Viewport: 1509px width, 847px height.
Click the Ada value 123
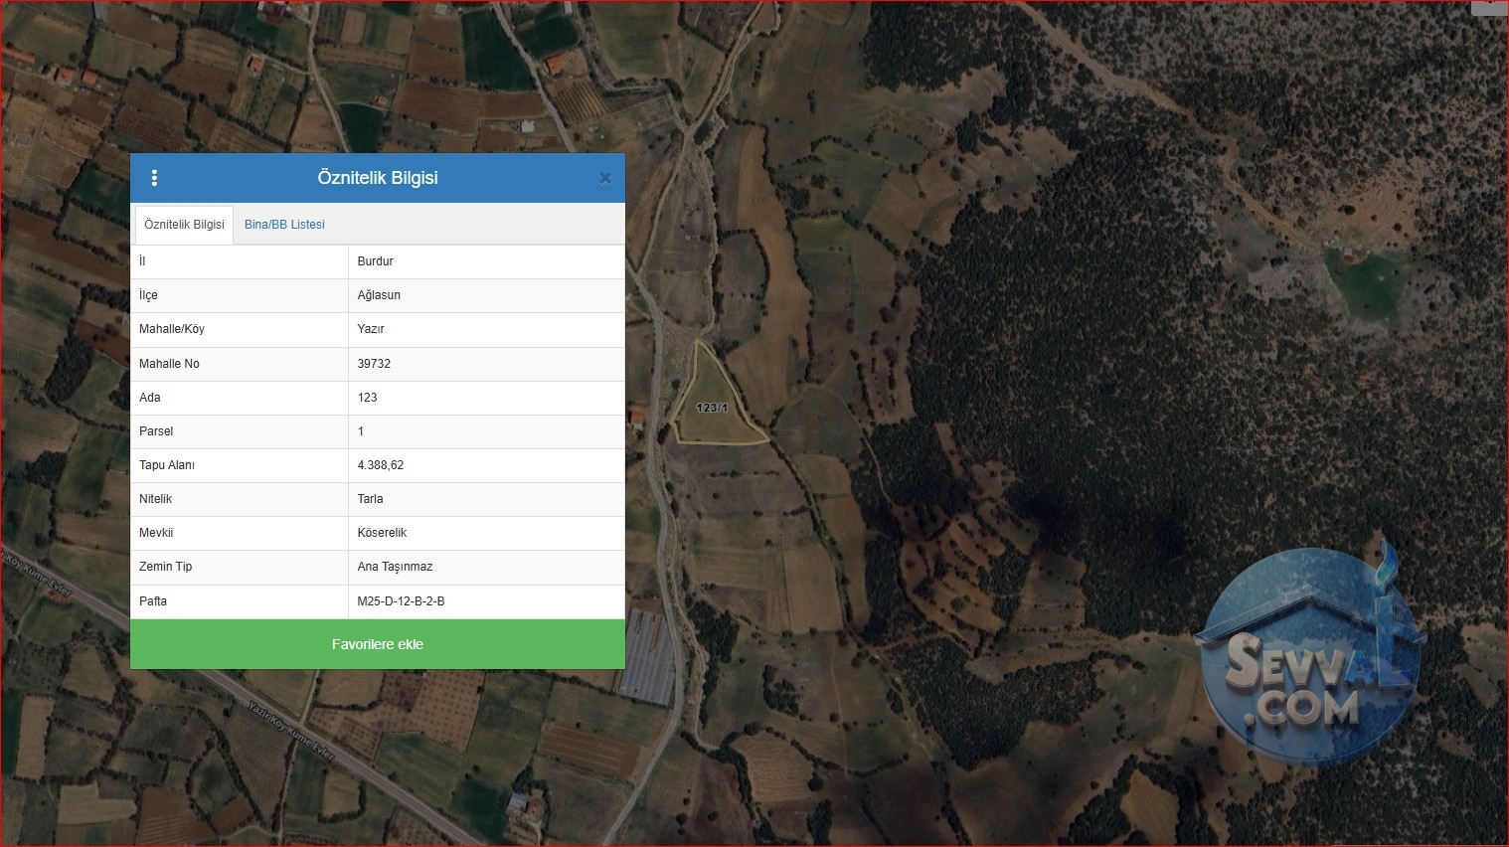[367, 398]
